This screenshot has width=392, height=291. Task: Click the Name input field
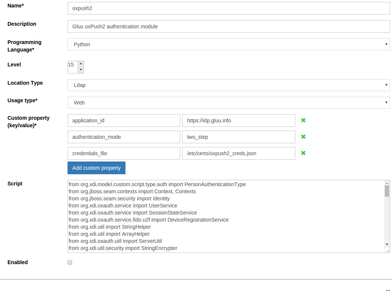pos(228,8)
